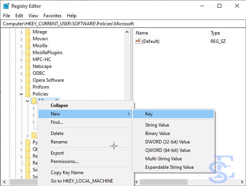Click the registry path address bar

123,23
